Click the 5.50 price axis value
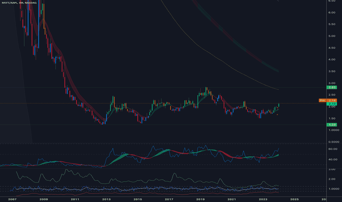 [x=332, y=24]
